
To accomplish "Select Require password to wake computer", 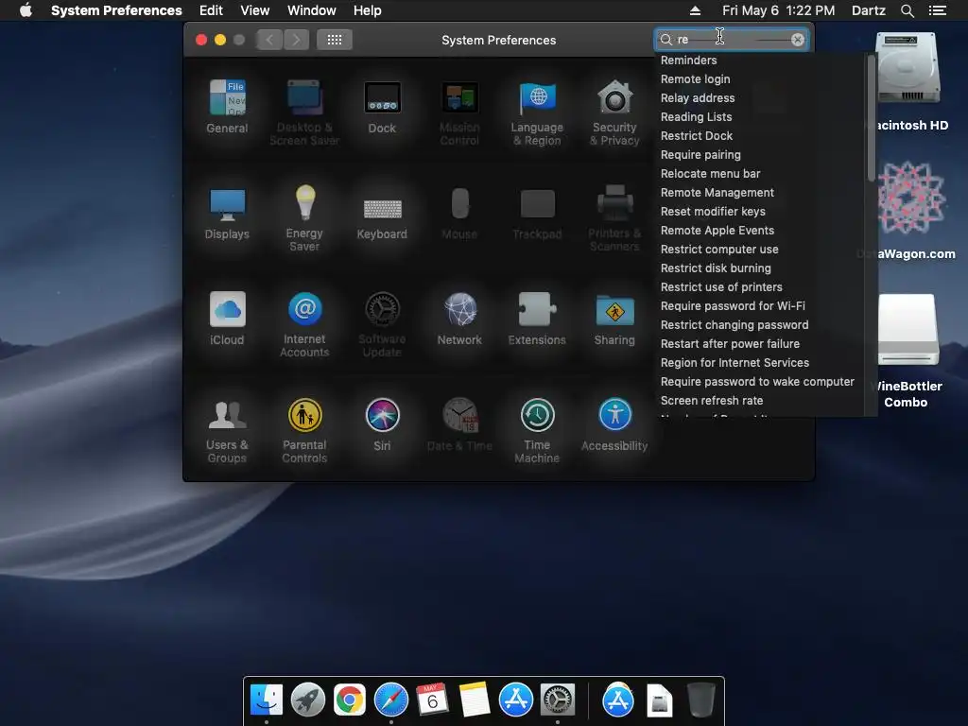I will click(757, 382).
